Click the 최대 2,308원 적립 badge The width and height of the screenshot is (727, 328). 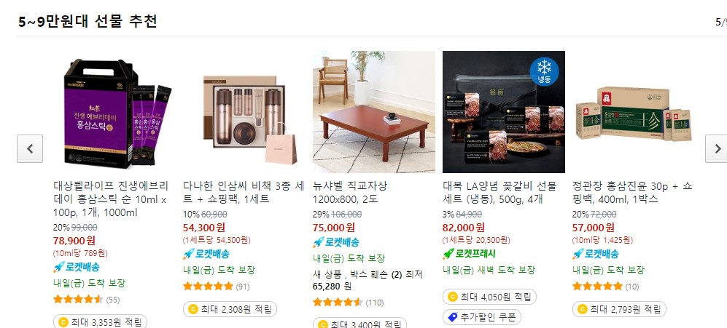230,309
